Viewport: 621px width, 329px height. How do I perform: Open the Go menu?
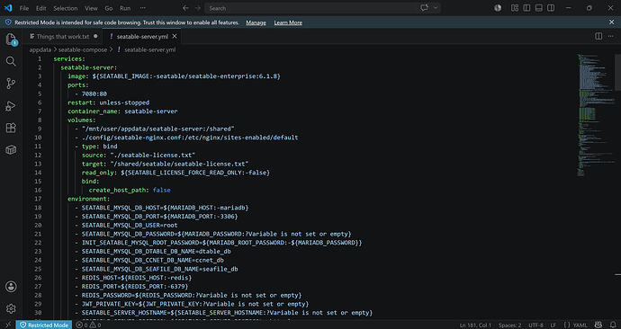[109, 8]
